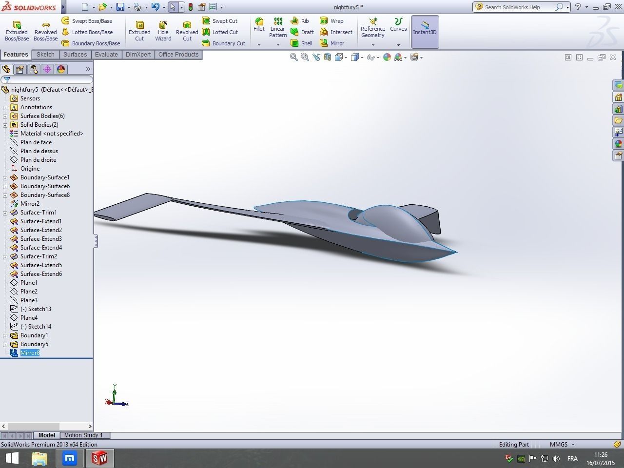
Task: Open the Windows Start button
Action: (x=12, y=458)
